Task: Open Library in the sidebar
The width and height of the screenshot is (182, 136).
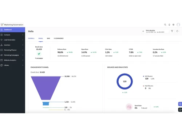Action: coord(12,65)
